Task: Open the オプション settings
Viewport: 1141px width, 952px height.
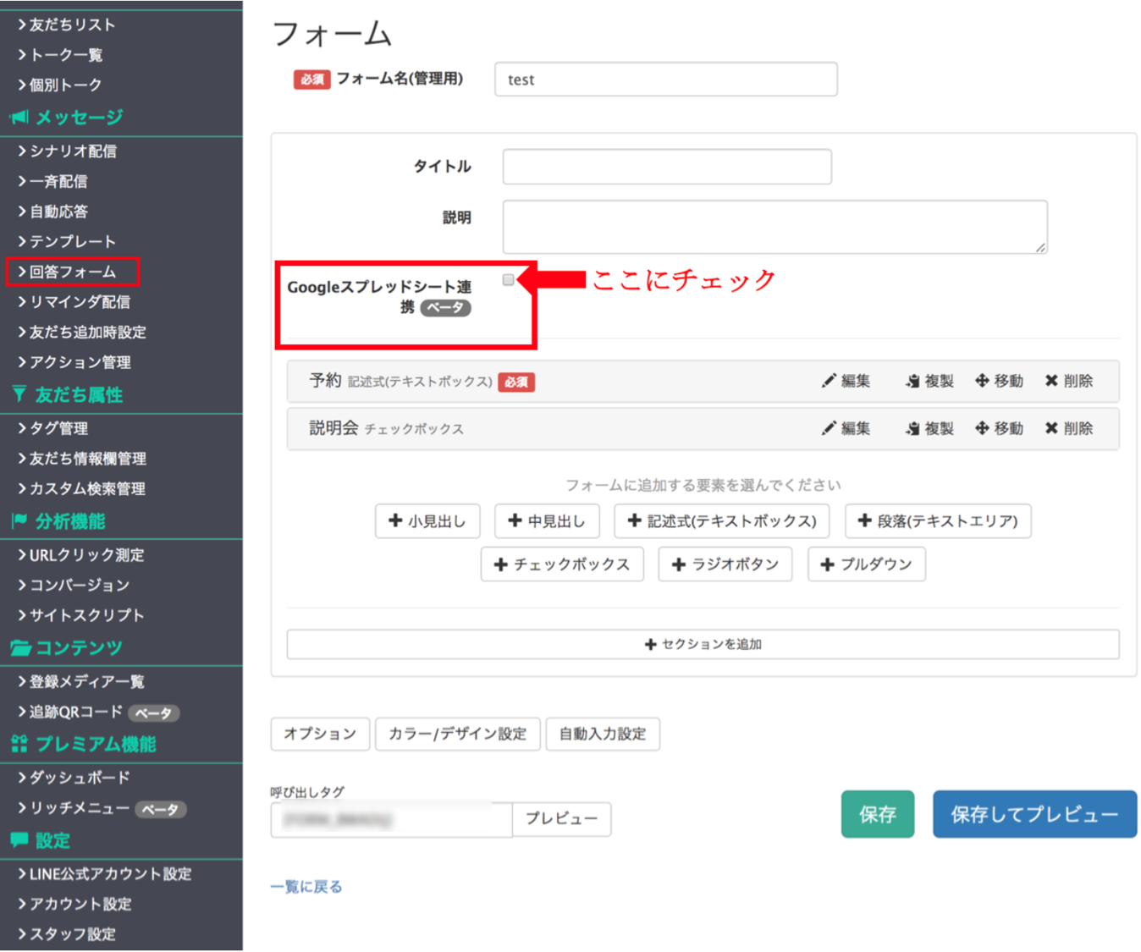Action: (320, 734)
